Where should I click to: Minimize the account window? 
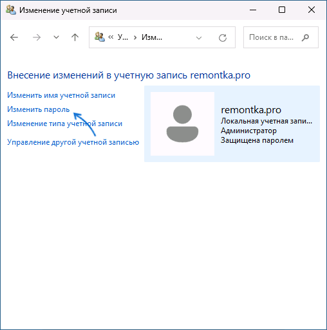coord(253,10)
